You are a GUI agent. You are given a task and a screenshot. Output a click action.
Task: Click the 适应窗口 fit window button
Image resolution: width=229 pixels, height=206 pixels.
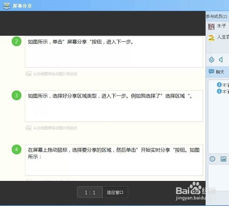point(115,193)
